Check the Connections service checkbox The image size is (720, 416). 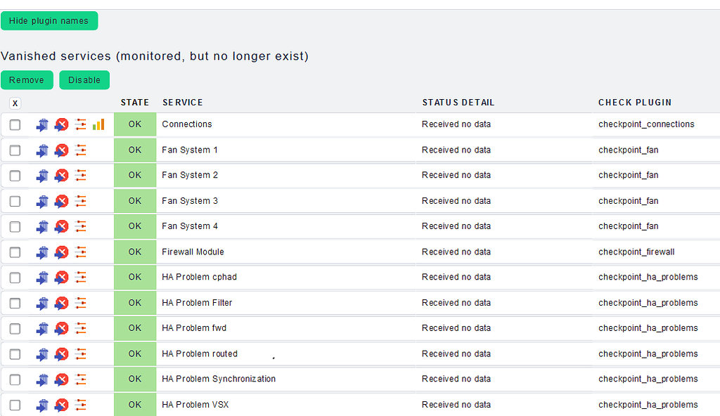pyautogui.click(x=15, y=125)
